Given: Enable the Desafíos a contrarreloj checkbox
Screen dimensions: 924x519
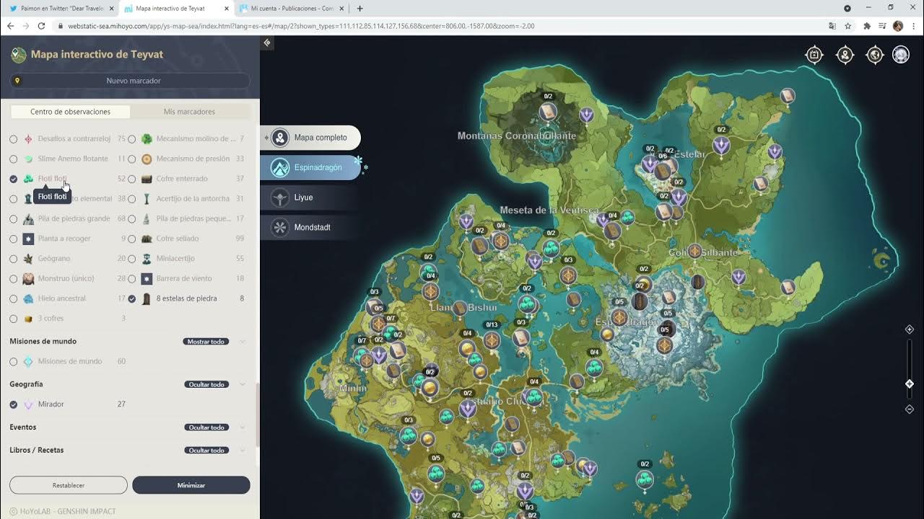Looking at the screenshot, I should coord(14,138).
